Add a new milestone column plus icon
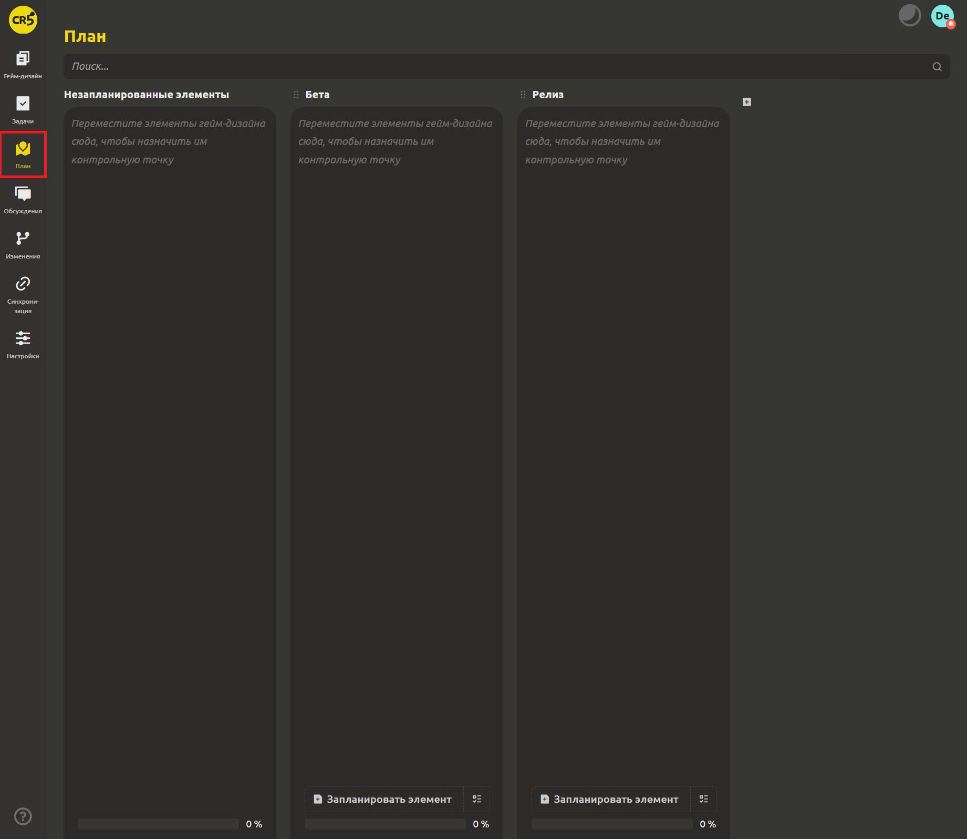 747,102
